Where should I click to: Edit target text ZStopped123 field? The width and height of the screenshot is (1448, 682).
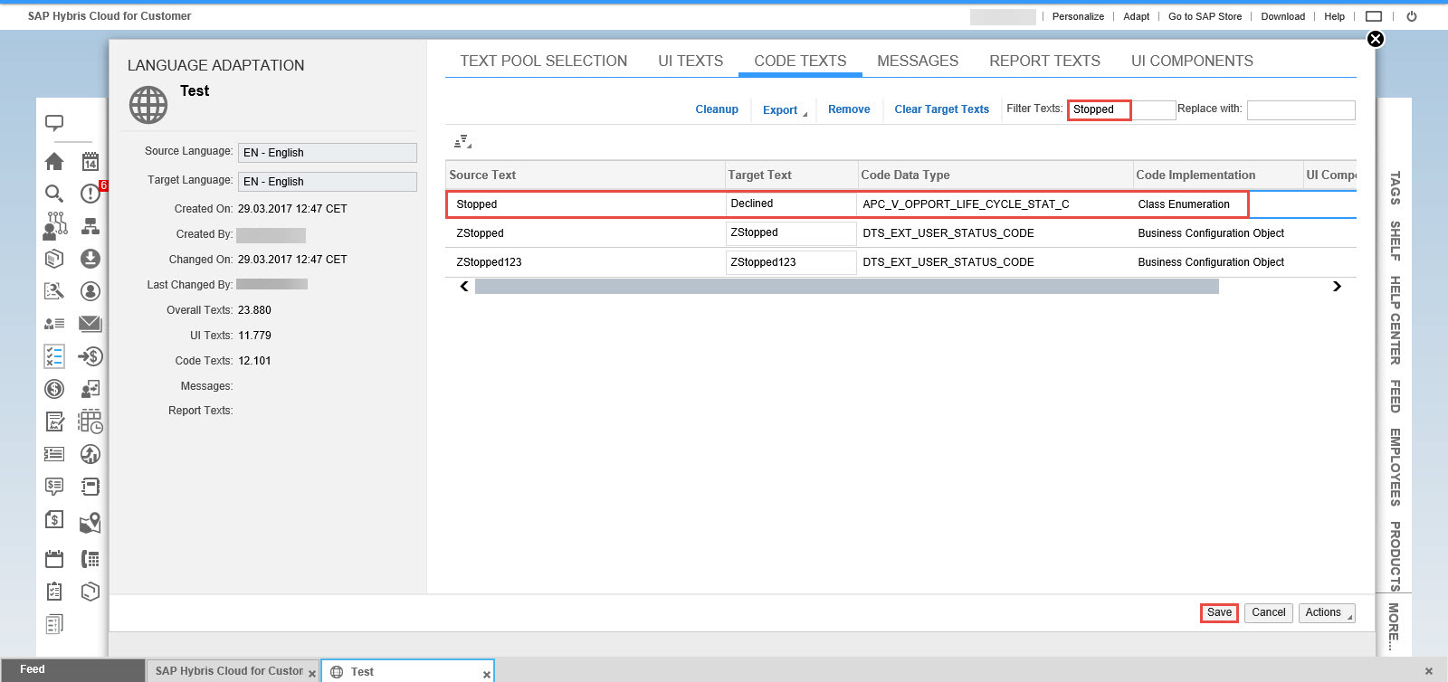click(791, 261)
